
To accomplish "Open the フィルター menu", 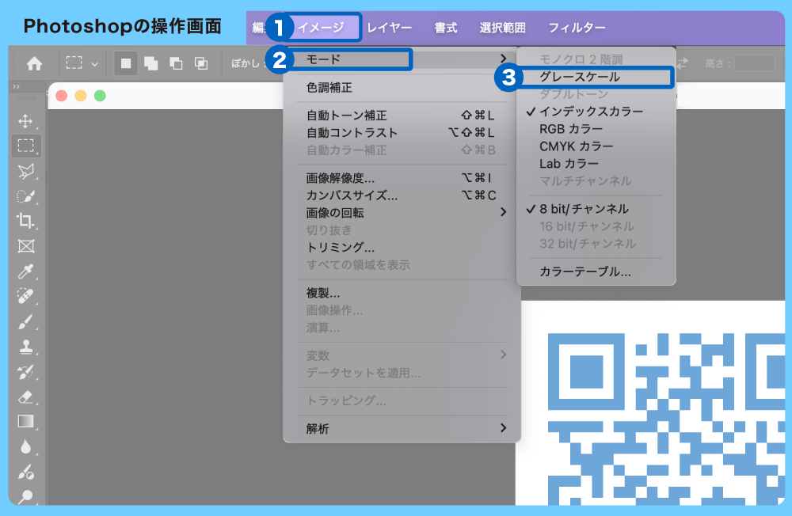I will tap(577, 28).
